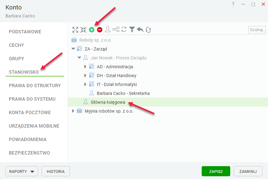Select the ZA - Zarząd row
This screenshot has height=179, width=268.
tap(168, 49)
